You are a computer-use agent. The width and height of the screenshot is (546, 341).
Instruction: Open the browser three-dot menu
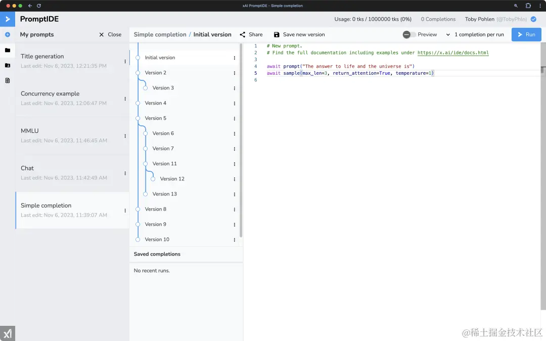tap(540, 6)
